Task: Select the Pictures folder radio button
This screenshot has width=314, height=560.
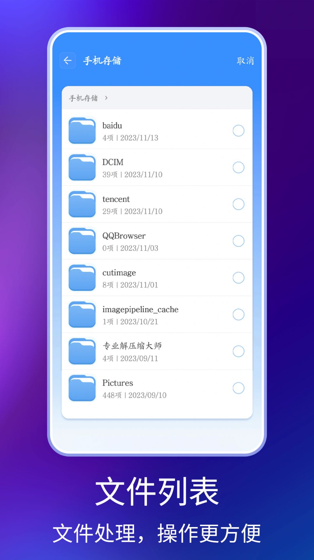Action: 238,388
